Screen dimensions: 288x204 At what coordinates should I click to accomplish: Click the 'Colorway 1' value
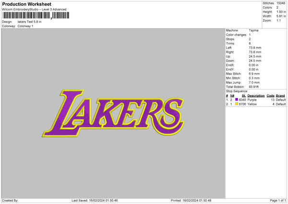(x=25, y=26)
